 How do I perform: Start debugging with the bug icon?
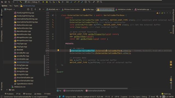click(47, 2)
